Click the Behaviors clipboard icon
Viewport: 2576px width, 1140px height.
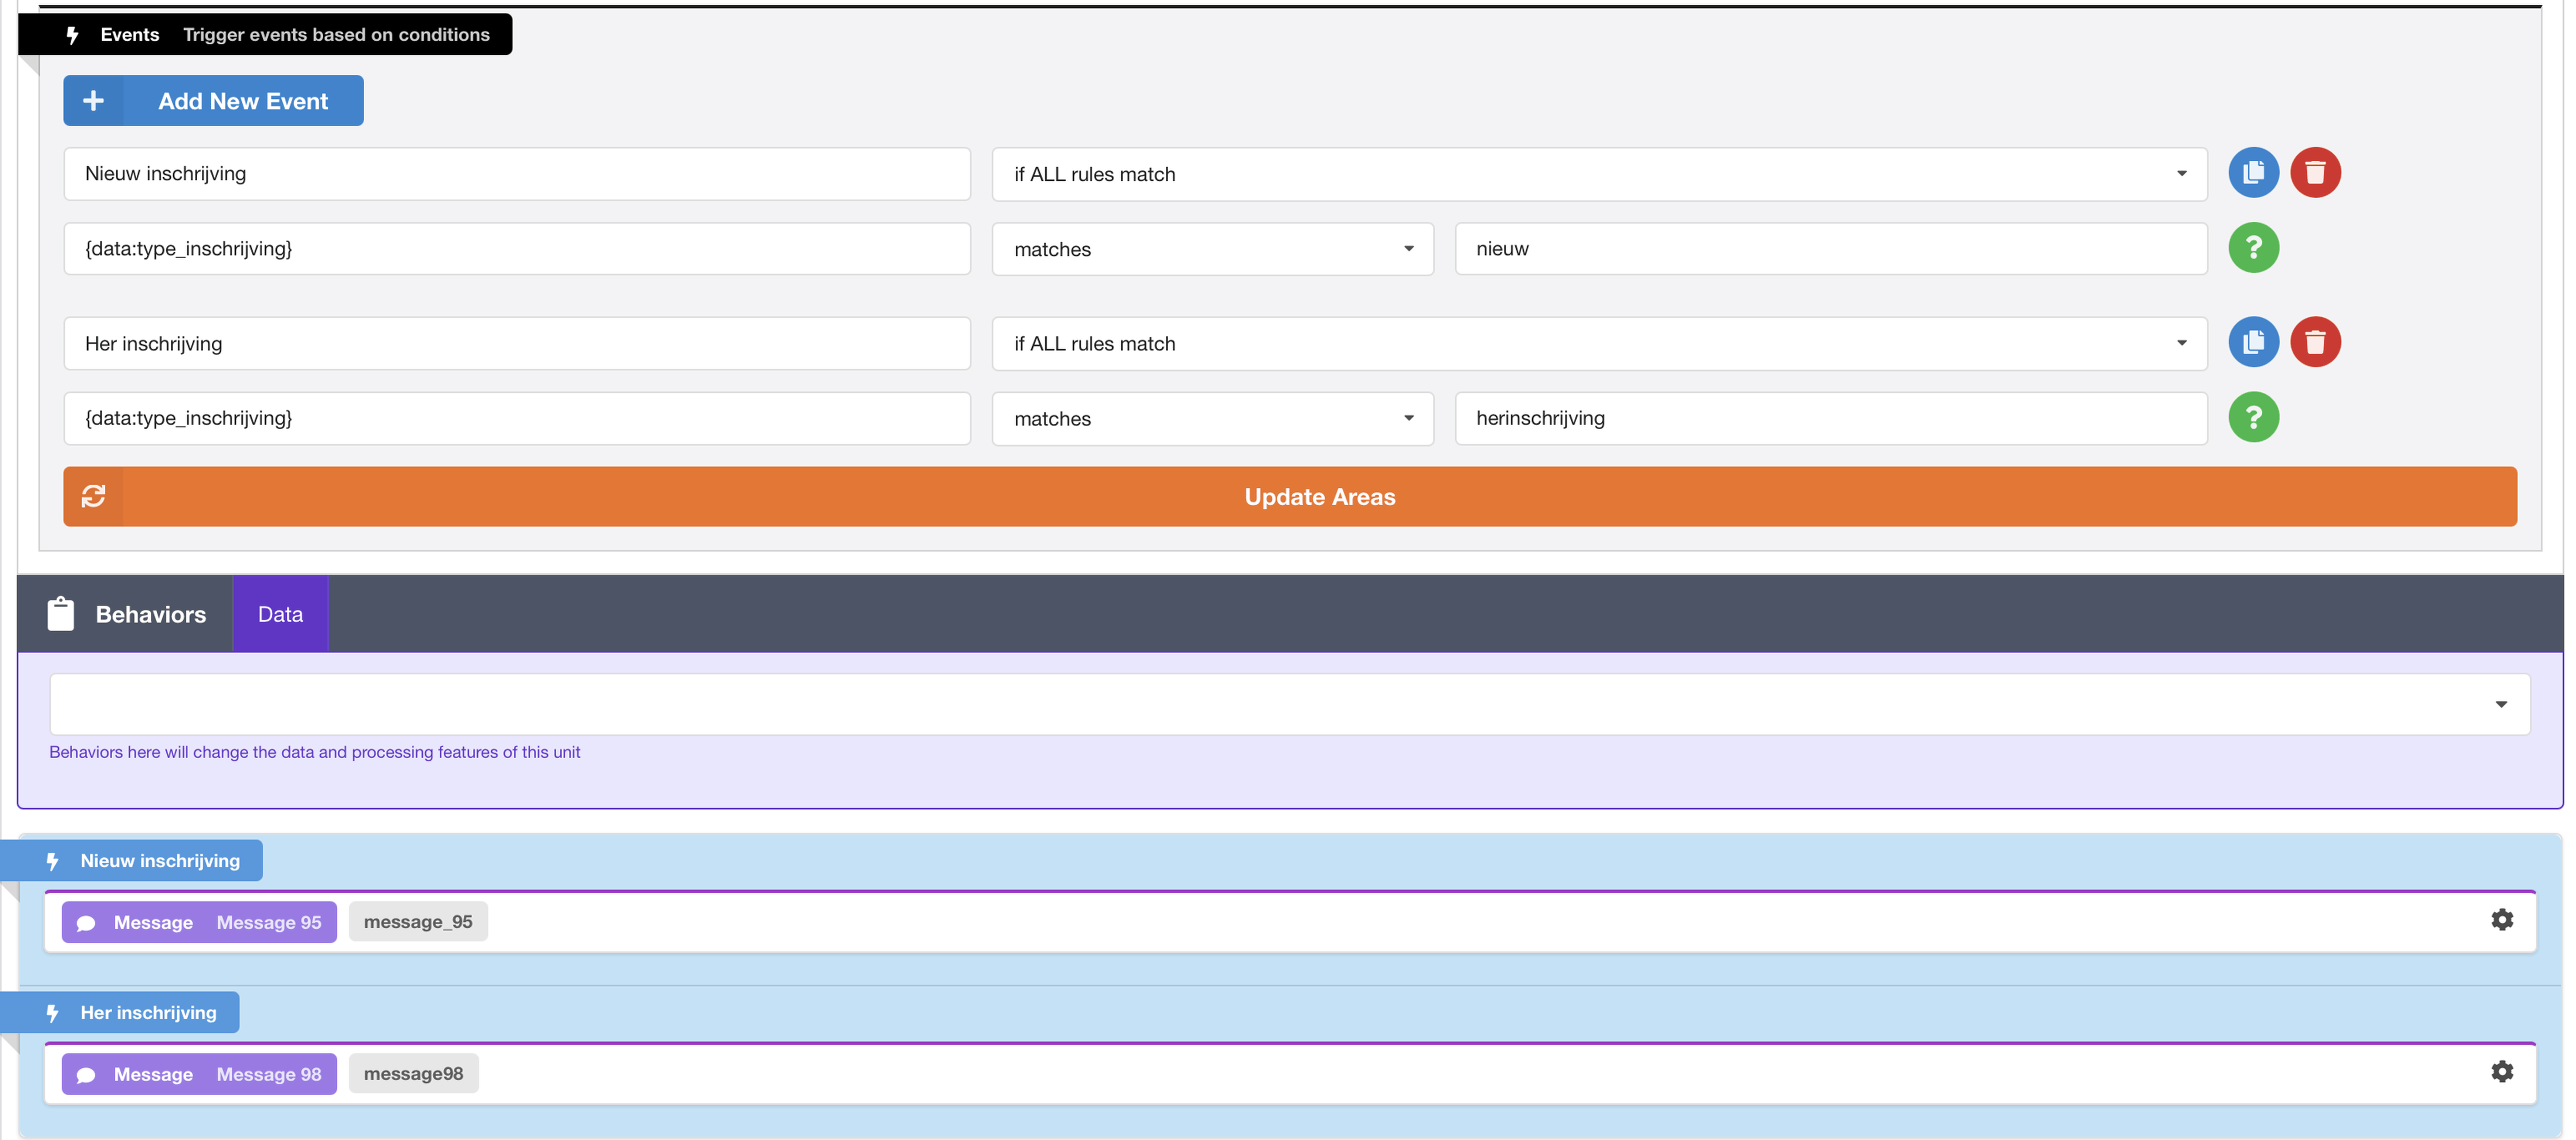(61, 614)
